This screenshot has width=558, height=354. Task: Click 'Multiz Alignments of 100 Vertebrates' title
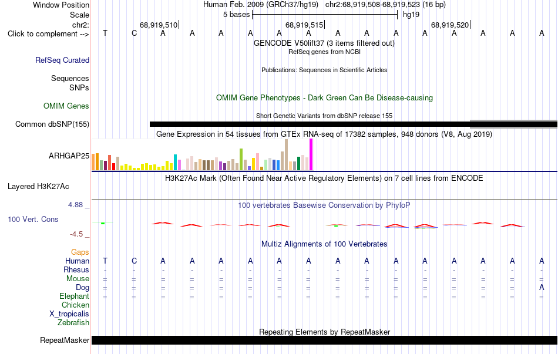[324, 244]
